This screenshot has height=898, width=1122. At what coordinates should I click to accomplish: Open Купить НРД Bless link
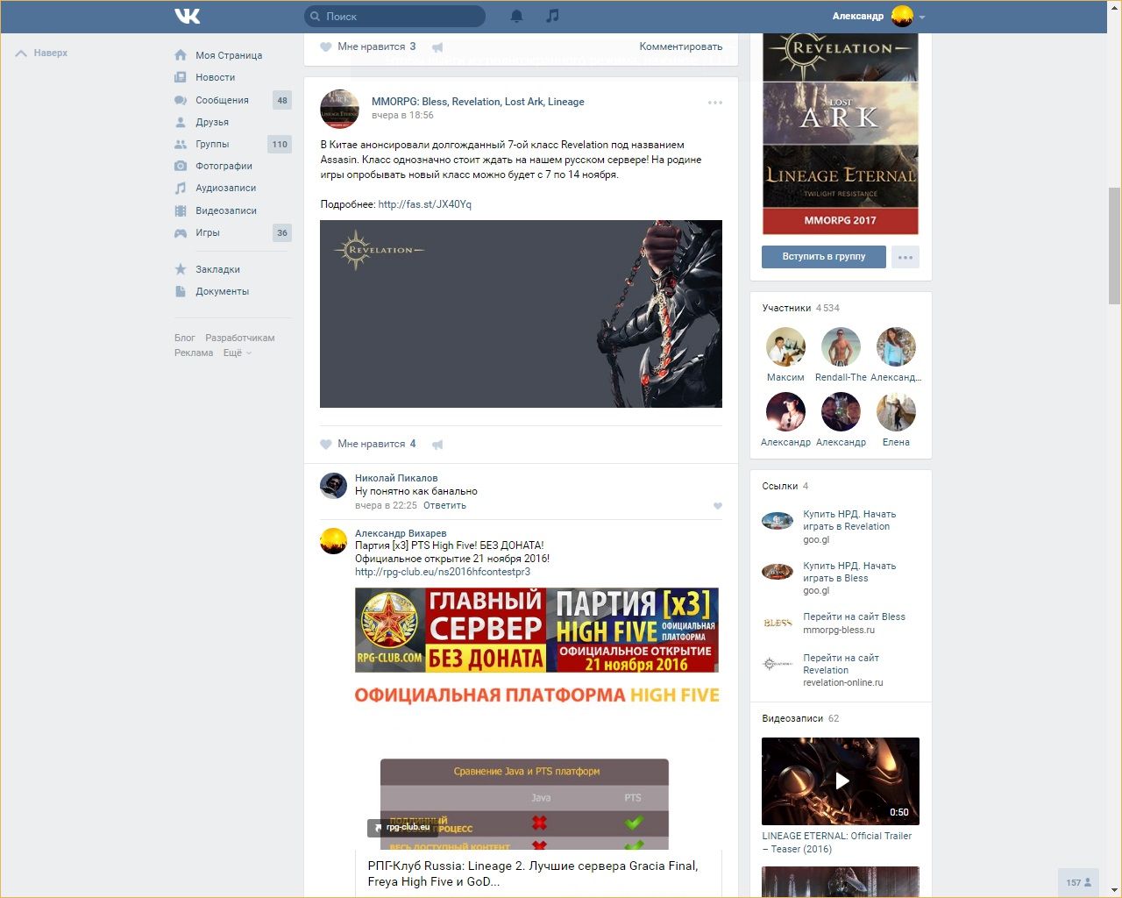click(849, 572)
